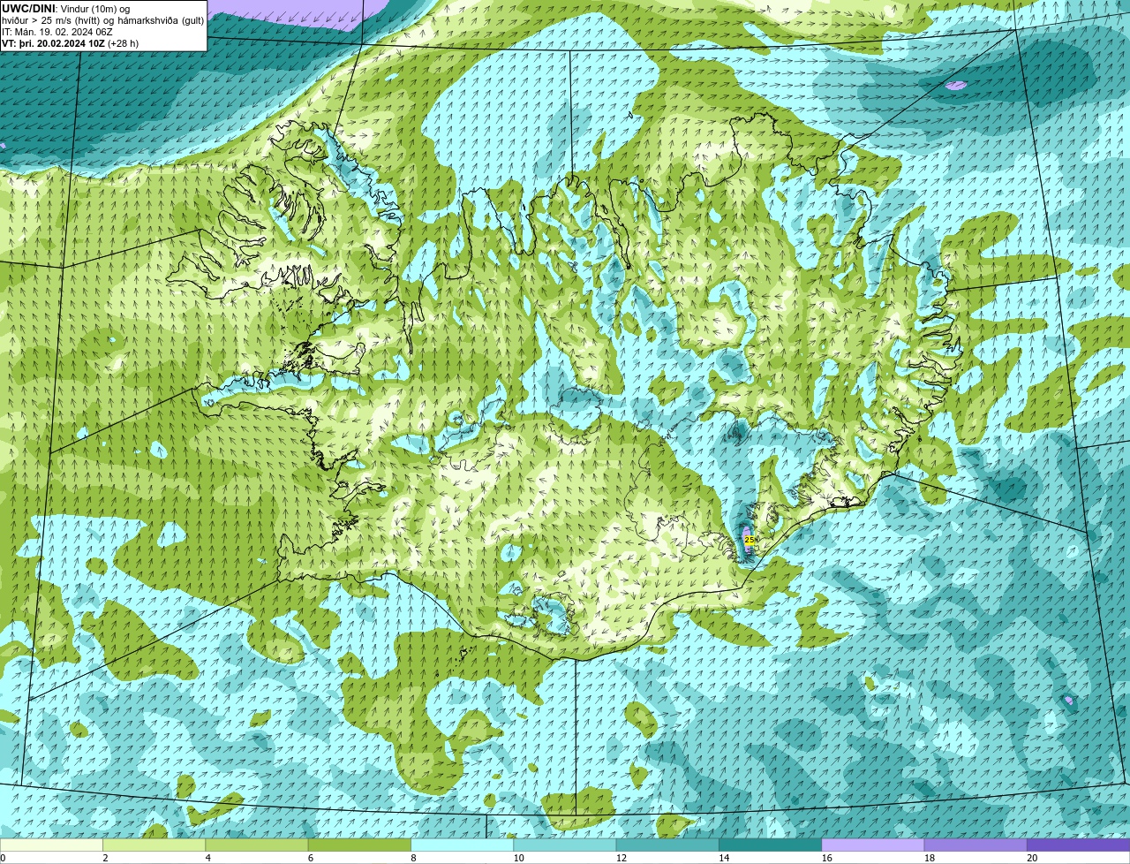
Task: Click the '(+28 h)' forecast offset text
Action: [124, 43]
